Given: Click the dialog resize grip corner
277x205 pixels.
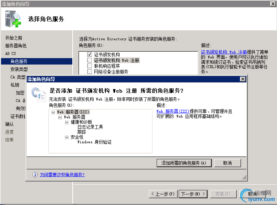Looking at the screenshot, I should (x=244, y=178).
